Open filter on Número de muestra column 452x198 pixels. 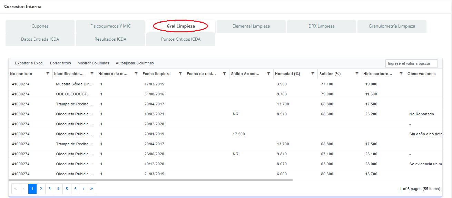[136, 74]
